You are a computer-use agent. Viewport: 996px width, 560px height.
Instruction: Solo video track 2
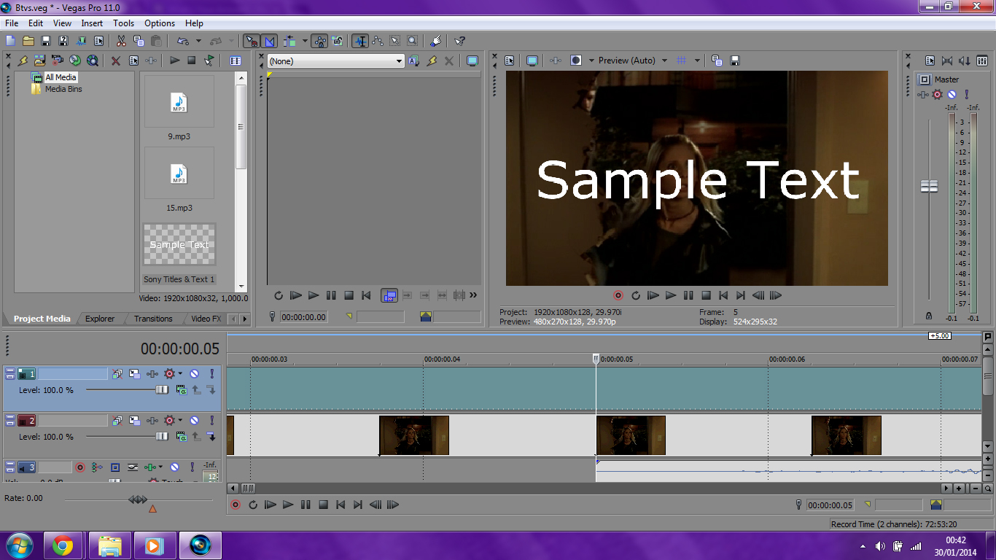point(212,421)
